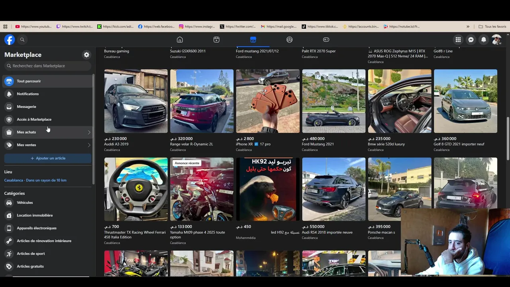Click Ajouter un article button
The image size is (510, 287).
[48, 158]
